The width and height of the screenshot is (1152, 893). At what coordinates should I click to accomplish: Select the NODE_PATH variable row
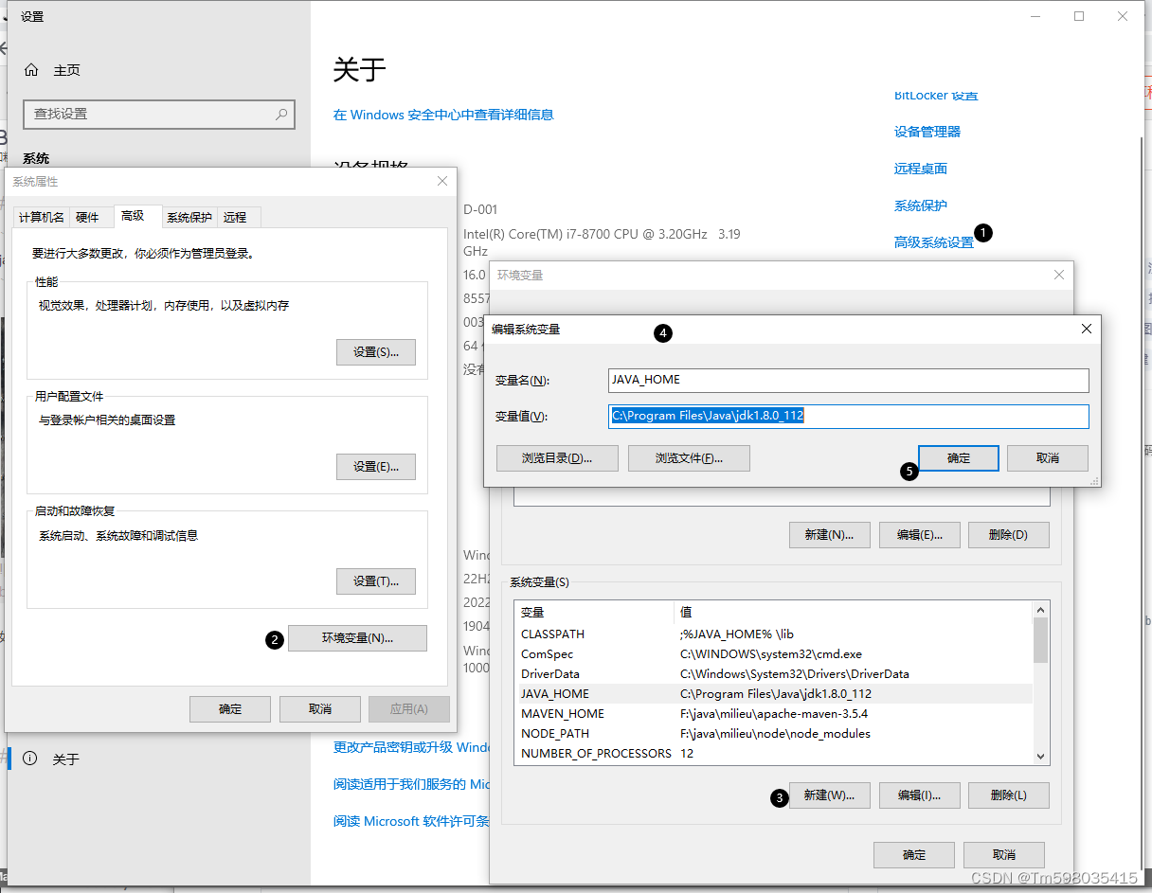pos(774,733)
